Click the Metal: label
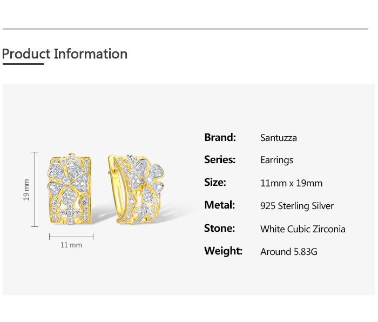This screenshot has width=378, height=322. tap(219, 205)
